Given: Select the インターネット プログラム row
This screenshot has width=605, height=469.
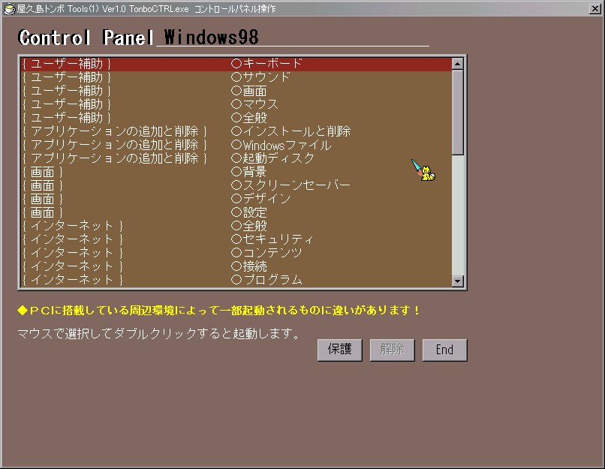Looking at the screenshot, I should pos(236,280).
